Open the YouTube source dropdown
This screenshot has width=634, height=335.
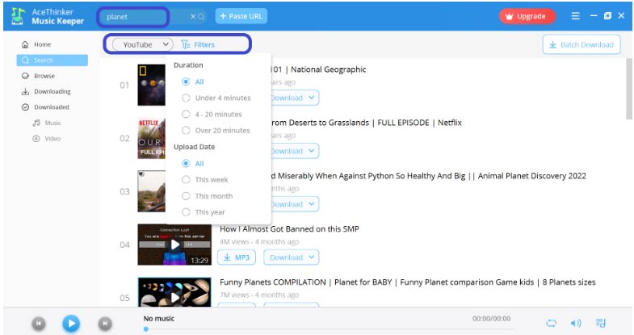tap(143, 44)
